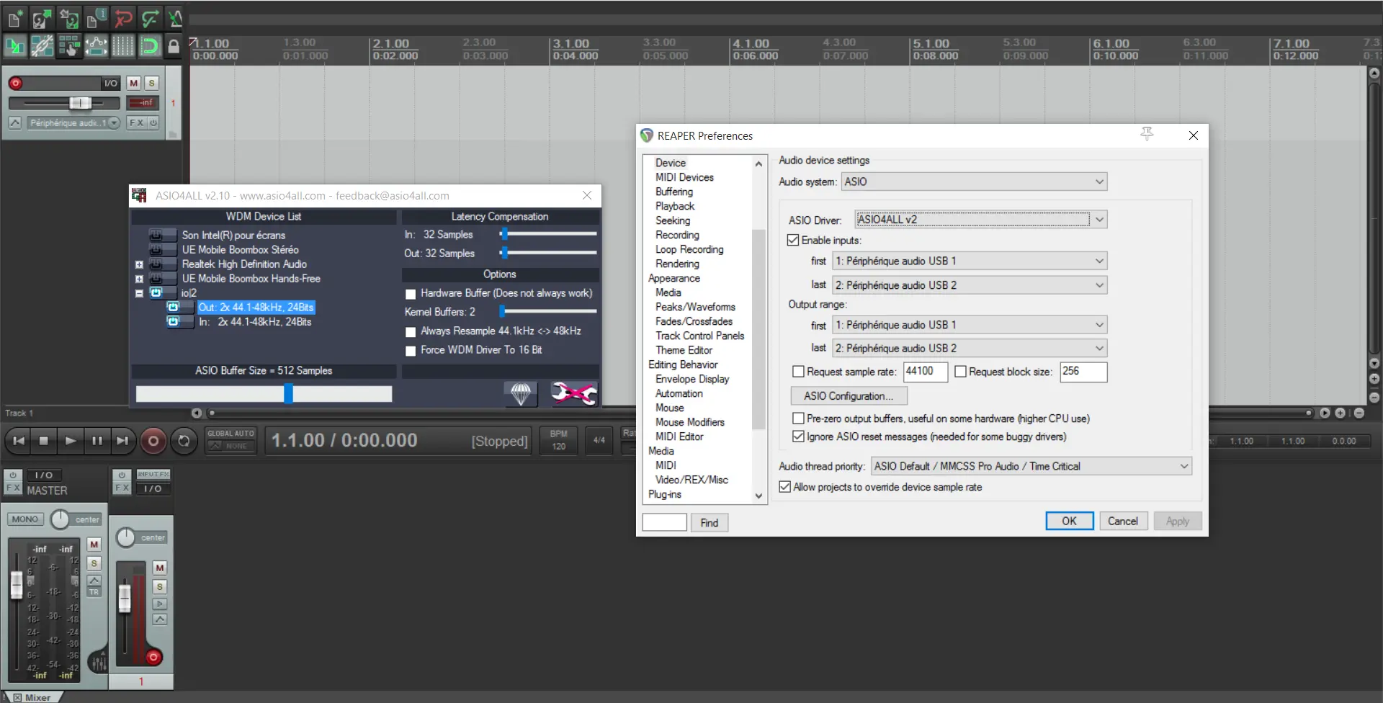
Task: Enable Always Resample 44.1kHz<->48kHz checkbox
Action: click(x=411, y=332)
